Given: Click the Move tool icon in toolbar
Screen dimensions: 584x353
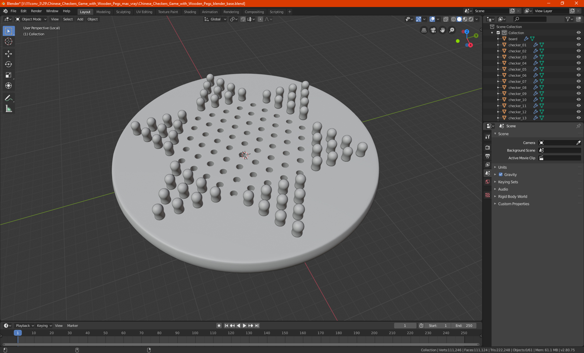Looking at the screenshot, I should tap(8, 53).
